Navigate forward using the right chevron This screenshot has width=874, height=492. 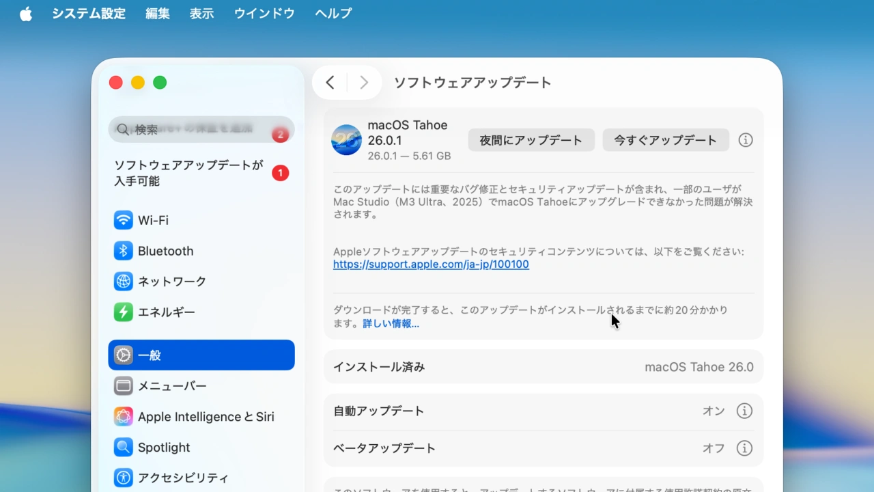click(x=364, y=82)
